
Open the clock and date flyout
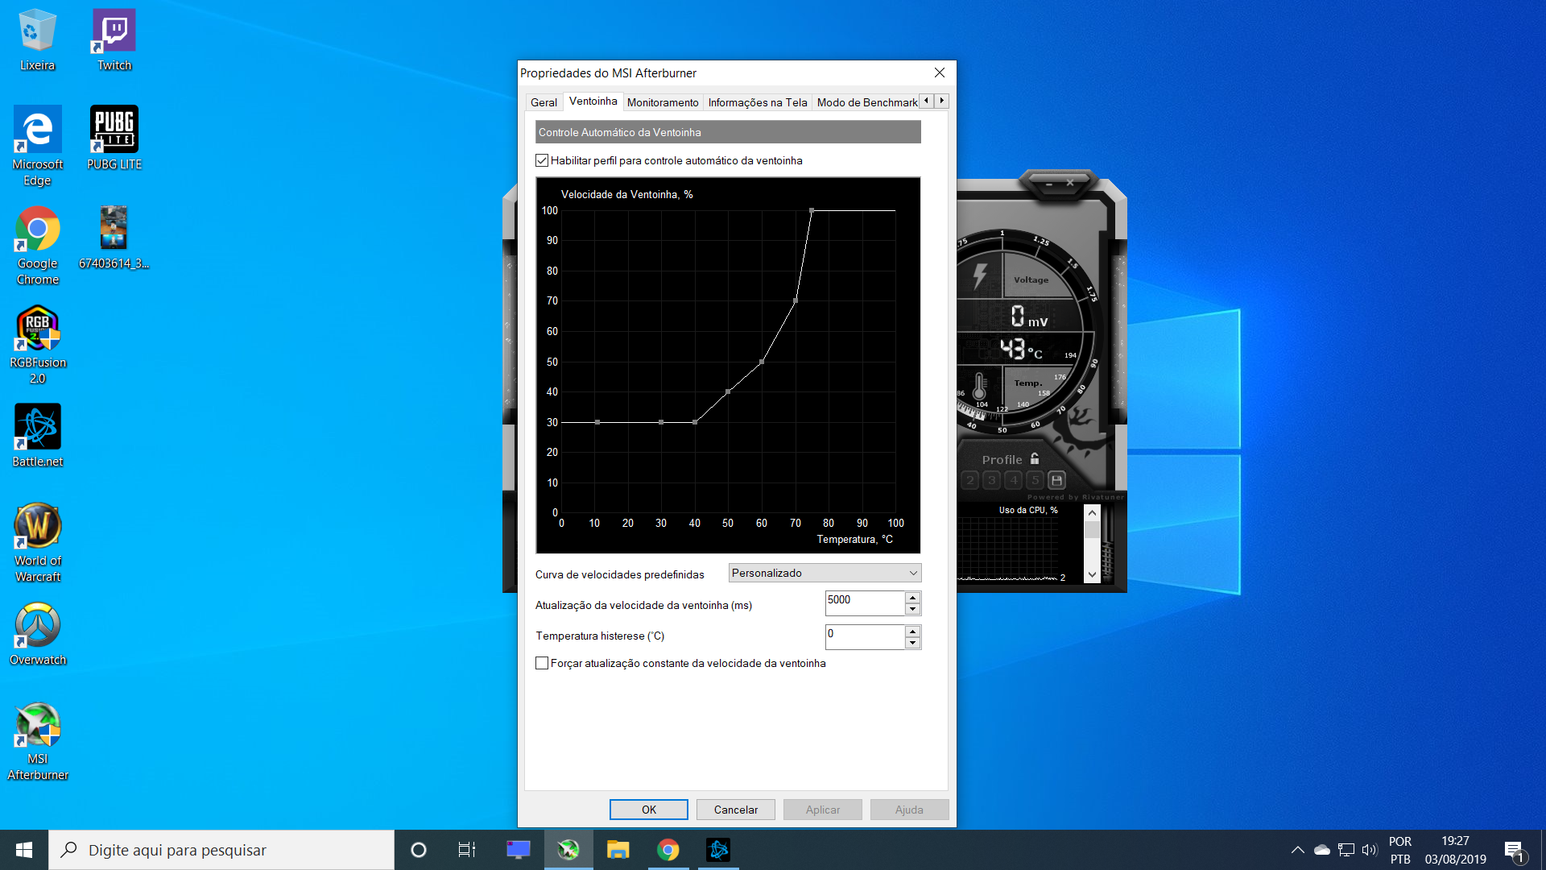coord(1455,850)
